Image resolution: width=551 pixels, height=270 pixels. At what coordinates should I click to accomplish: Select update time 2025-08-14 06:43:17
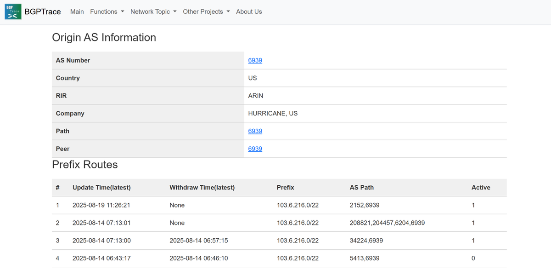click(x=101, y=258)
